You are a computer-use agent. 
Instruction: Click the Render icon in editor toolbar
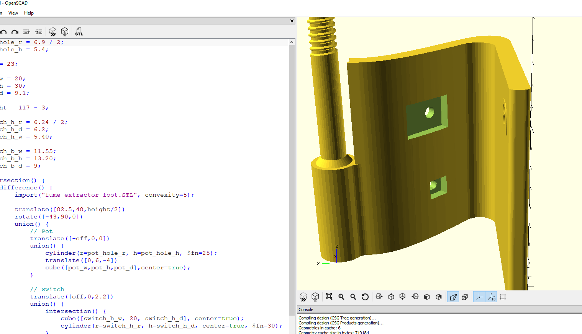coord(65,32)
